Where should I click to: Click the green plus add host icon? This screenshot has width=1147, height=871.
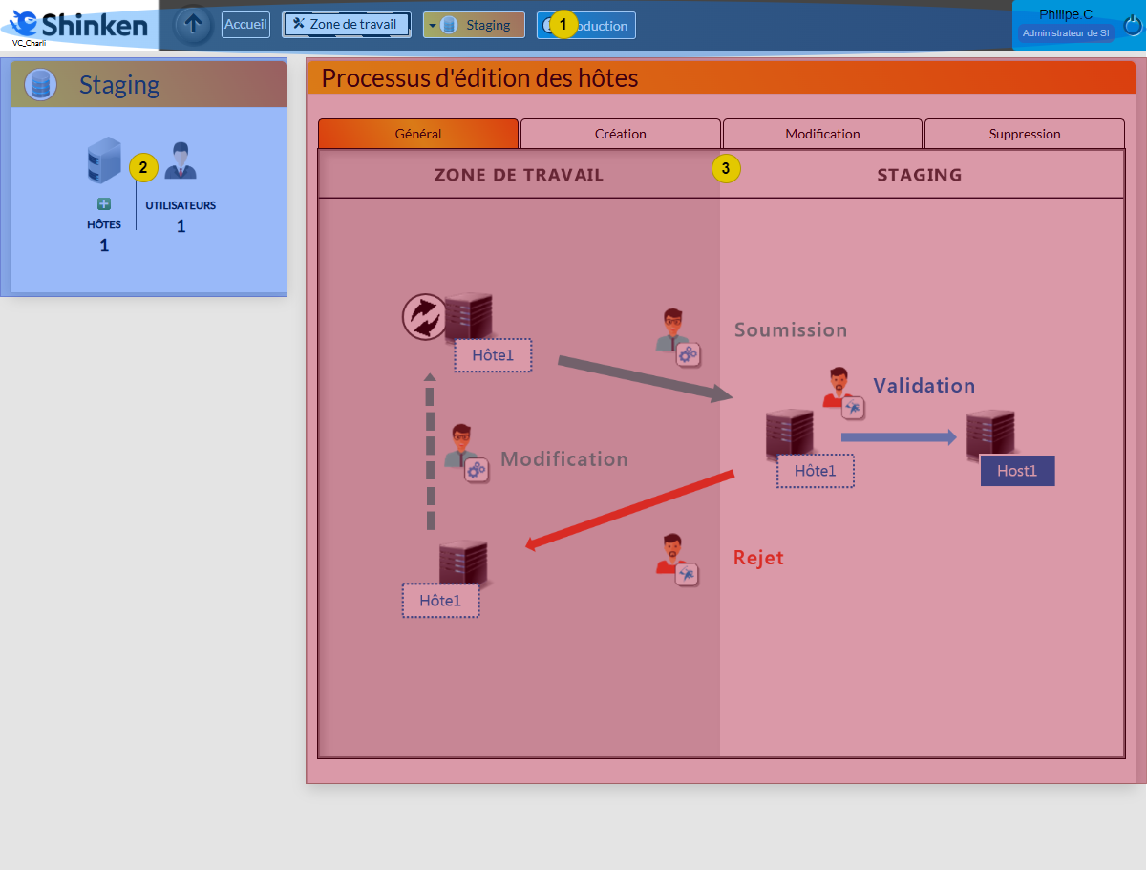point(104,203)
